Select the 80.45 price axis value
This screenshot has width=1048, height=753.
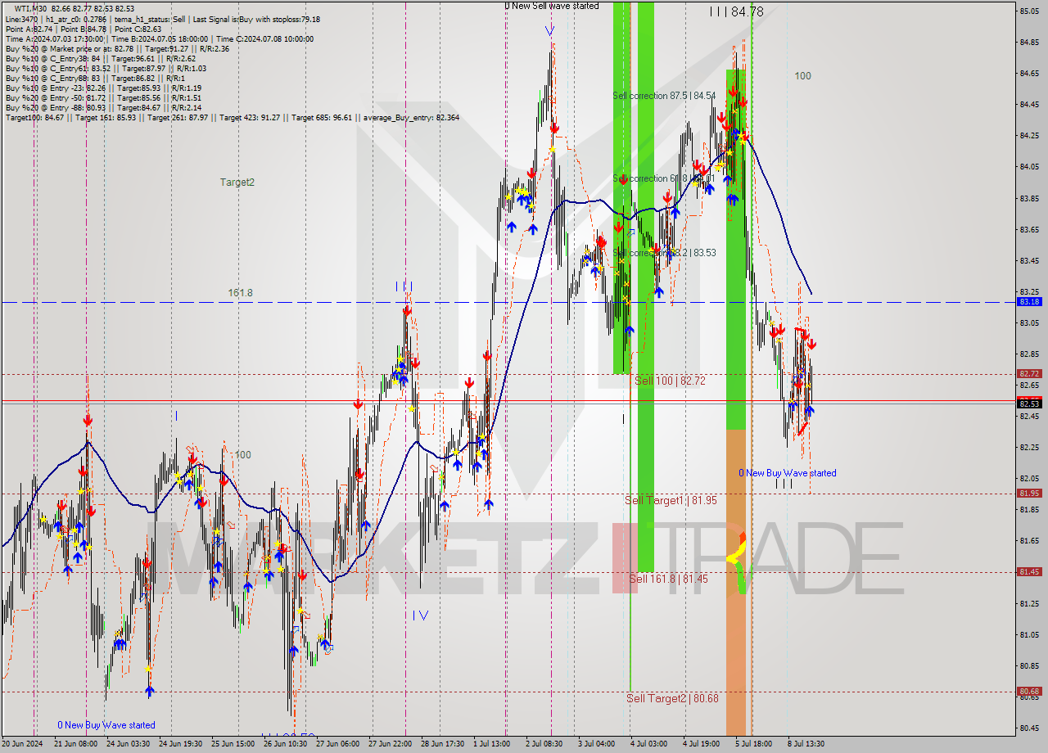coord(1030,728)
